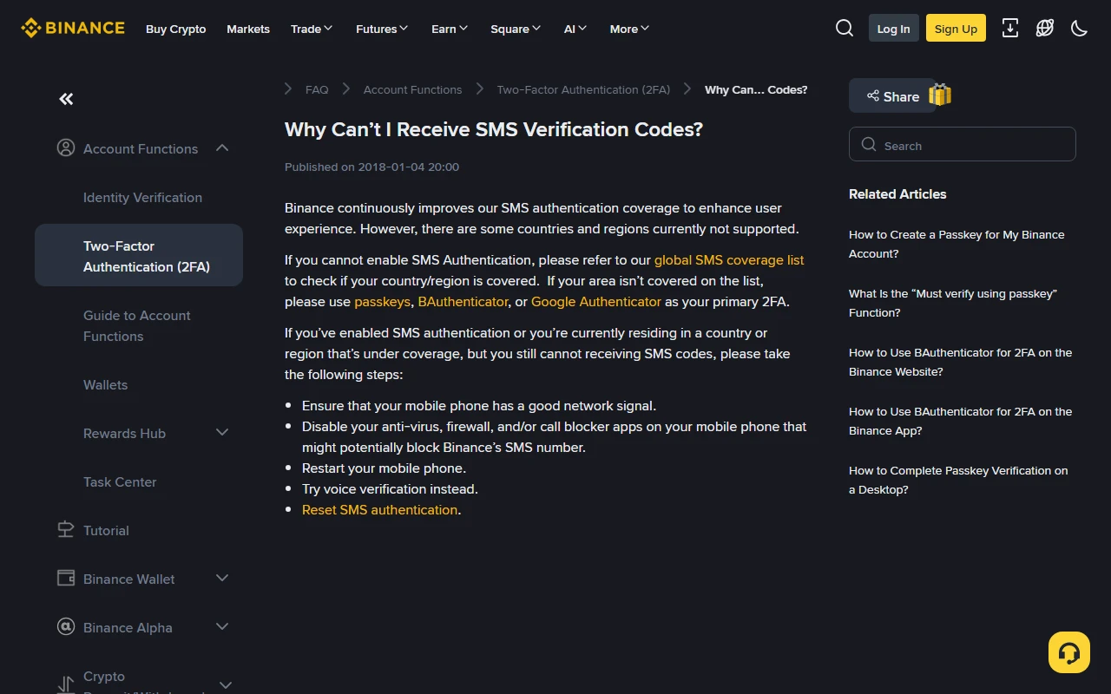Viewport: 1111px width, 694px height.
Task: Open the Earn dropdown menu
Action: 450,29
